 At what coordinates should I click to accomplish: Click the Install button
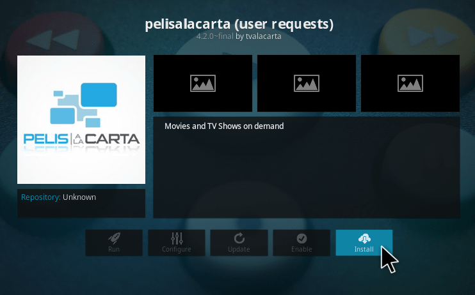coord(364,243)
